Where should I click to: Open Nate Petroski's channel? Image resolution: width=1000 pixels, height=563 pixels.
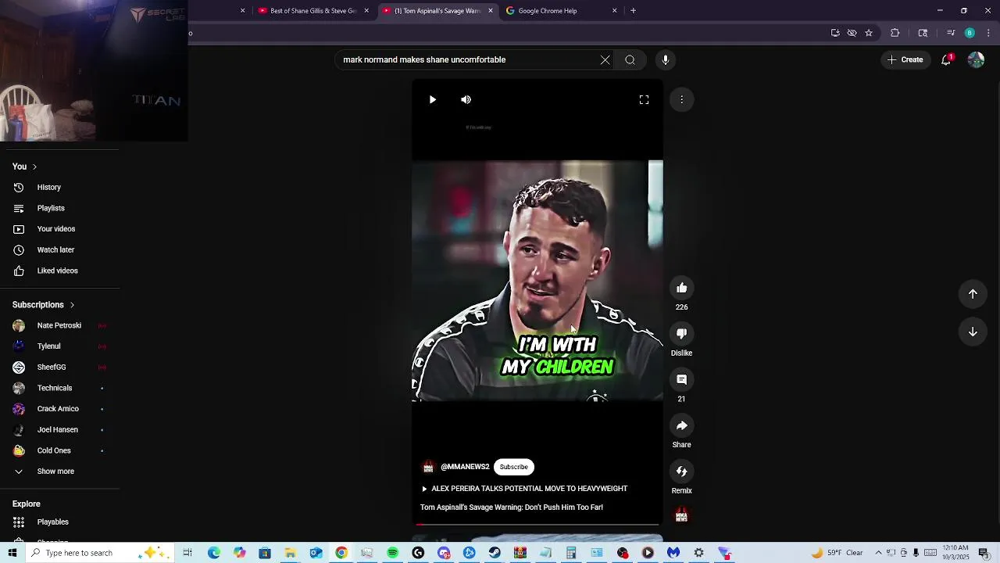[59, 325]
